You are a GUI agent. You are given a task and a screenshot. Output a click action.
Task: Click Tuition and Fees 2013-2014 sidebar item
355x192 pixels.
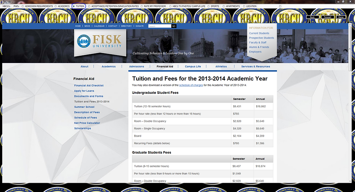(x=92, y=102)
